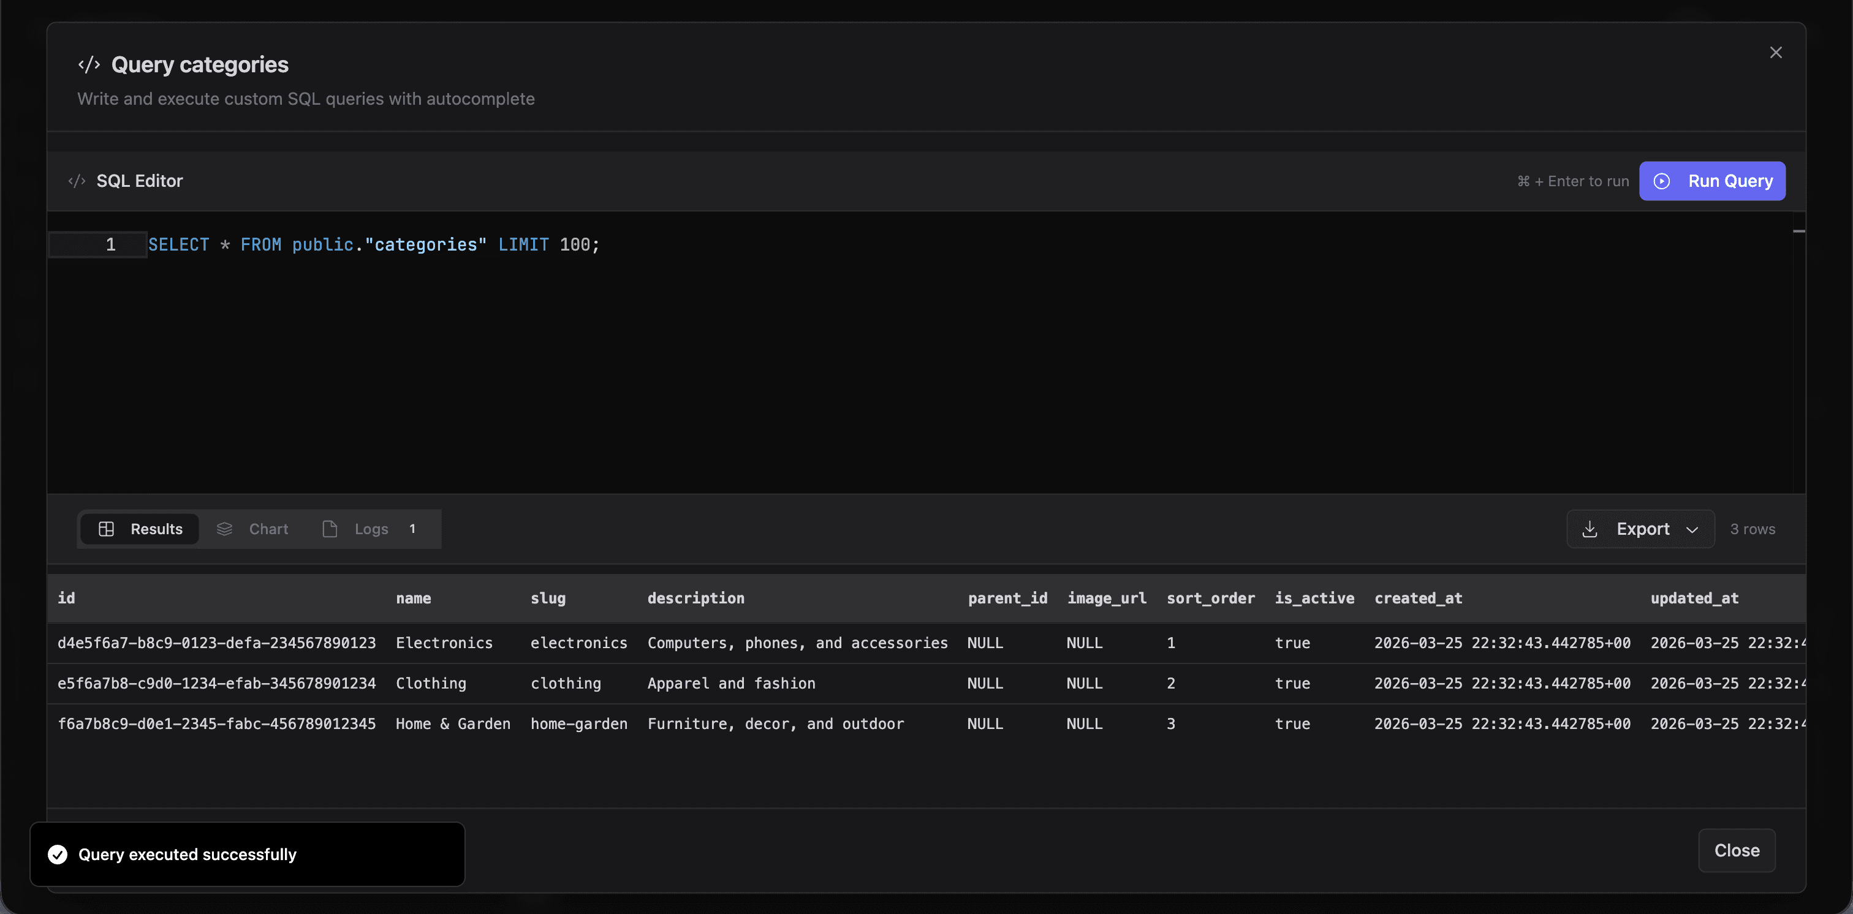The image size is (1853, 914).
Task: Click the checkmark icon in the success toast
Action: click(58, 855)
